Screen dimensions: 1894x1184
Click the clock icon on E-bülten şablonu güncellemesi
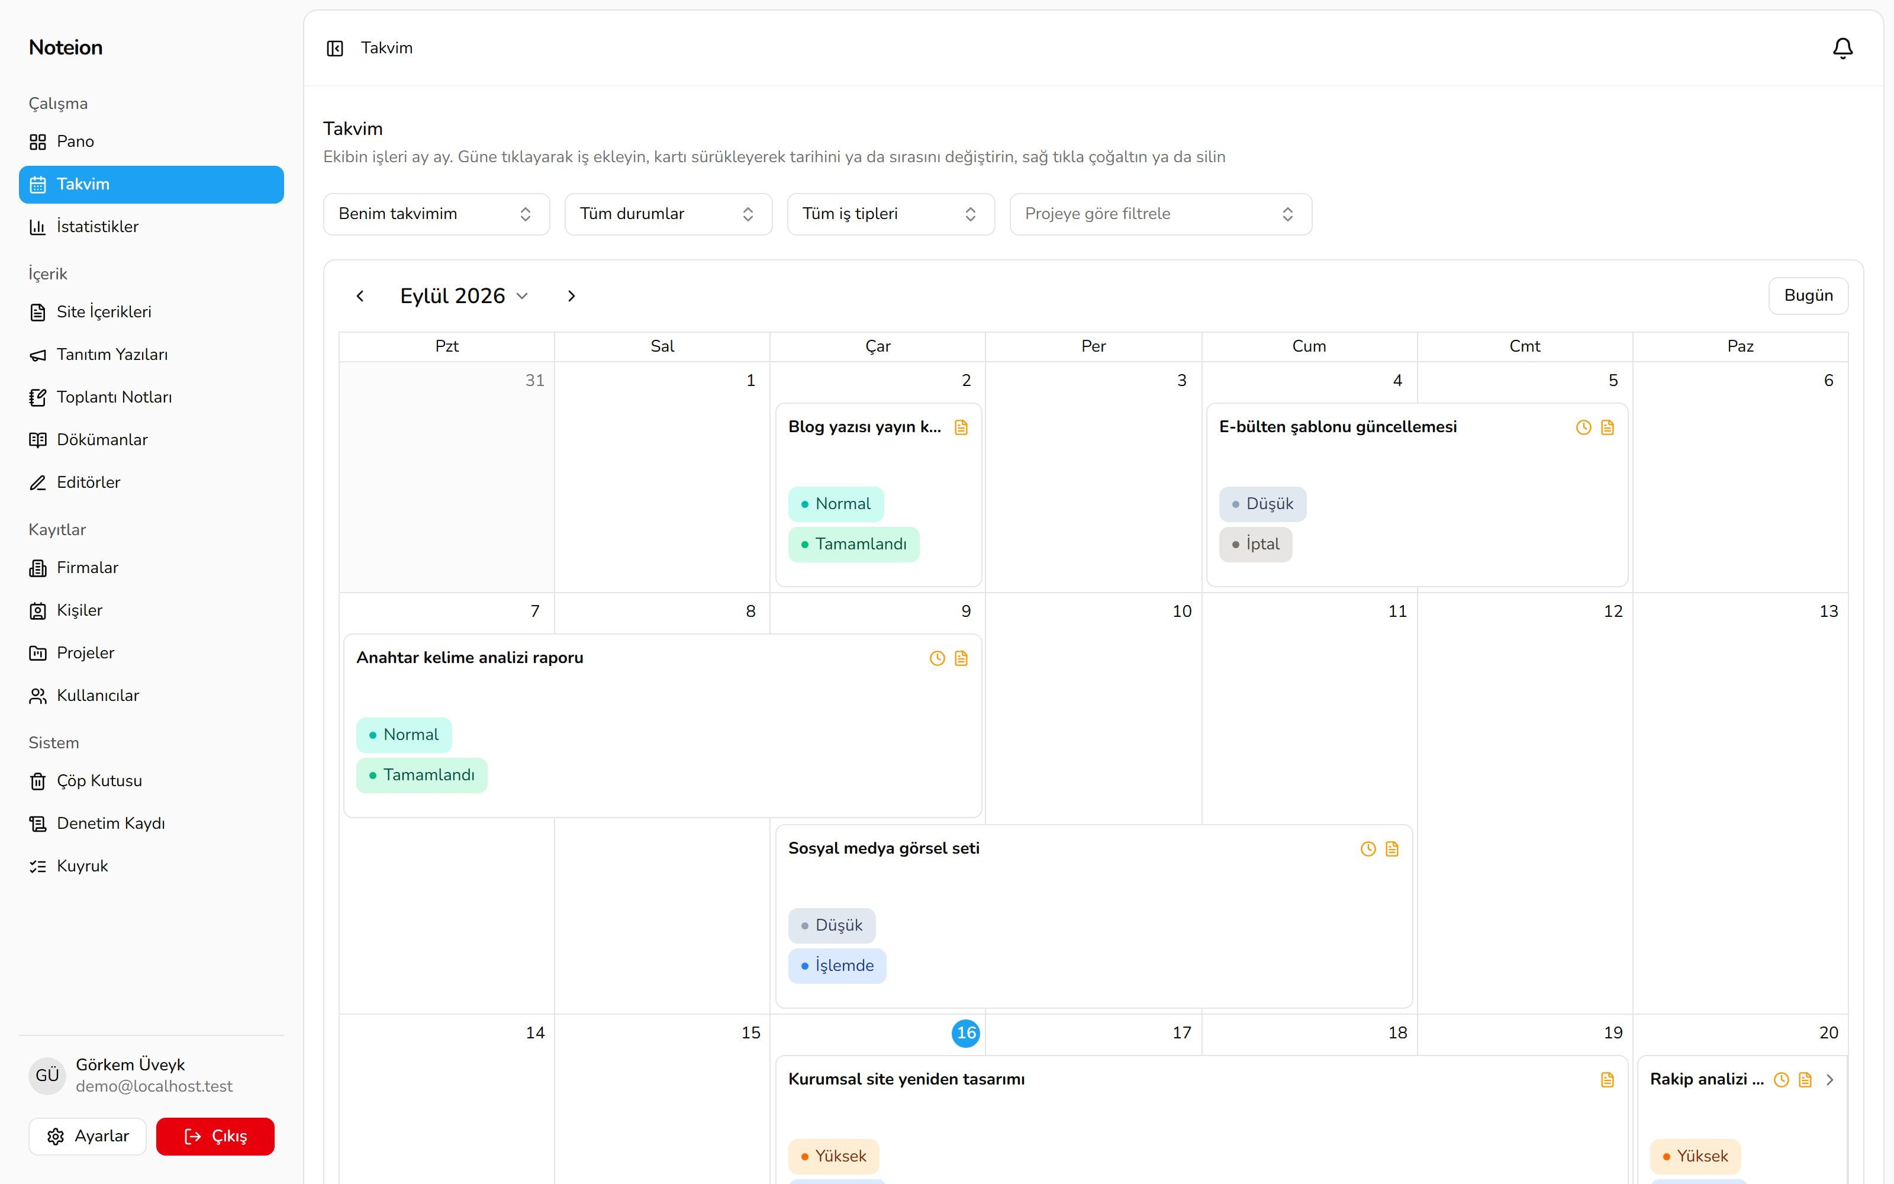coord(1583,427)
